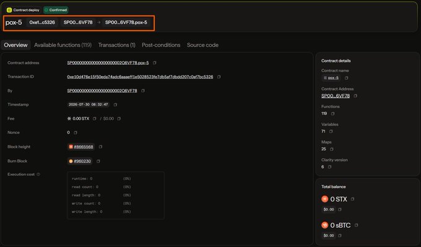Select the "write length: 0" row
Viewport: 421px width, 247px height.
101,212
